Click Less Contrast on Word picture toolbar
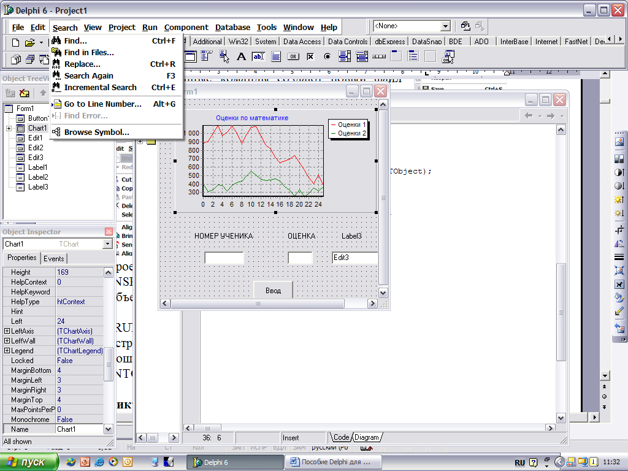 619,185
